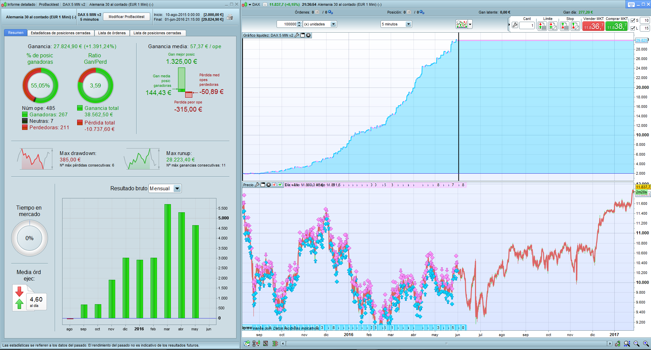This screenshot has width=651, height=350.
Task: Click the first Límite order icon
Action: tap(542, 26)
